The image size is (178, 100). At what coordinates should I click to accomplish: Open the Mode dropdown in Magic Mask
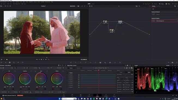pos(121,79)
